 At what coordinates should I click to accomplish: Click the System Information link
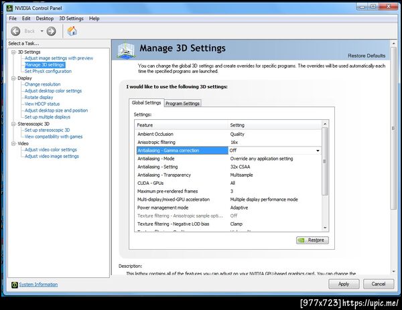click(38, 285)
